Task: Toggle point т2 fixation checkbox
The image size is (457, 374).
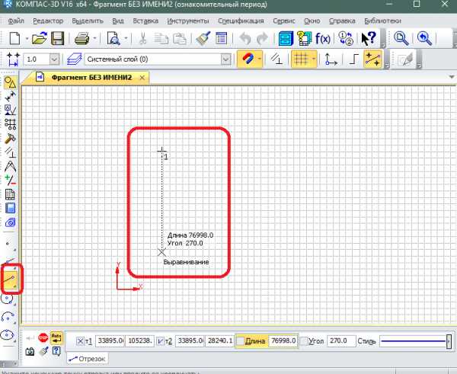Action: pos(161,341)
